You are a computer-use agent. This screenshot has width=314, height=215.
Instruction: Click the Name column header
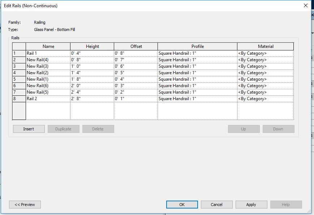point(48,46)
